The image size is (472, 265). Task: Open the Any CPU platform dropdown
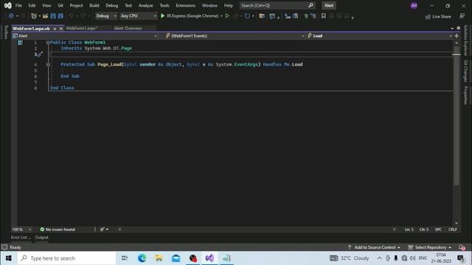click(x=138, y=16)
